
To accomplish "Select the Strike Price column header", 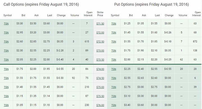I will pyautogui.click(x=100, y=14).
